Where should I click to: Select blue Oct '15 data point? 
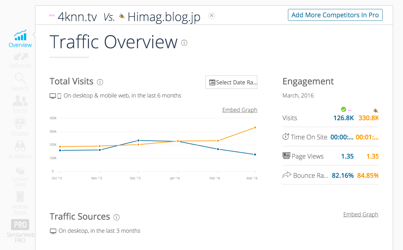tap(60, 150)
